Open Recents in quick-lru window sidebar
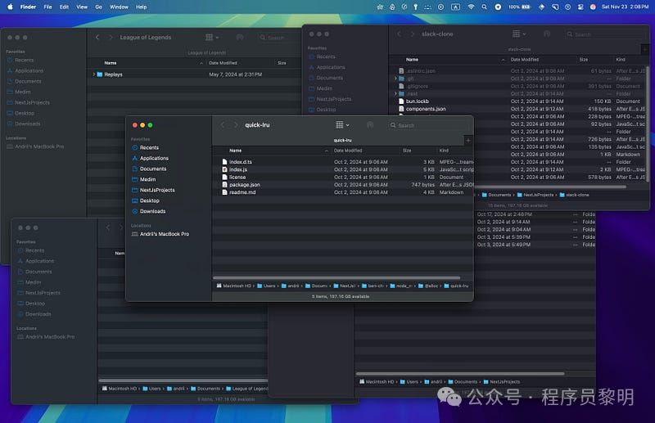This screenshot has width=655, height=423. (x=149, y=147)
